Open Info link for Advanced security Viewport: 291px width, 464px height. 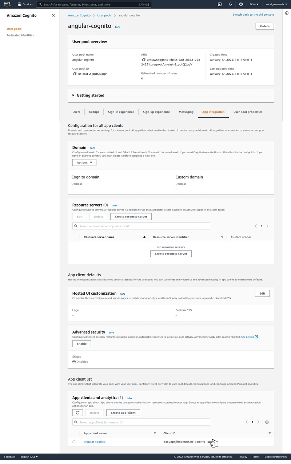111,333
